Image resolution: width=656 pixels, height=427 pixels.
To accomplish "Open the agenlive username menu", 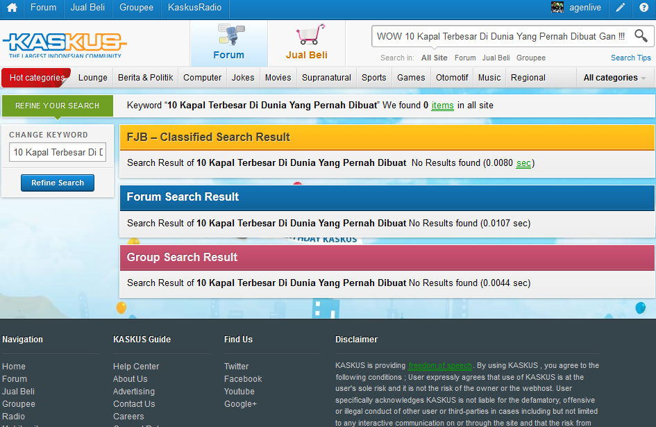I will coord(585,8).
